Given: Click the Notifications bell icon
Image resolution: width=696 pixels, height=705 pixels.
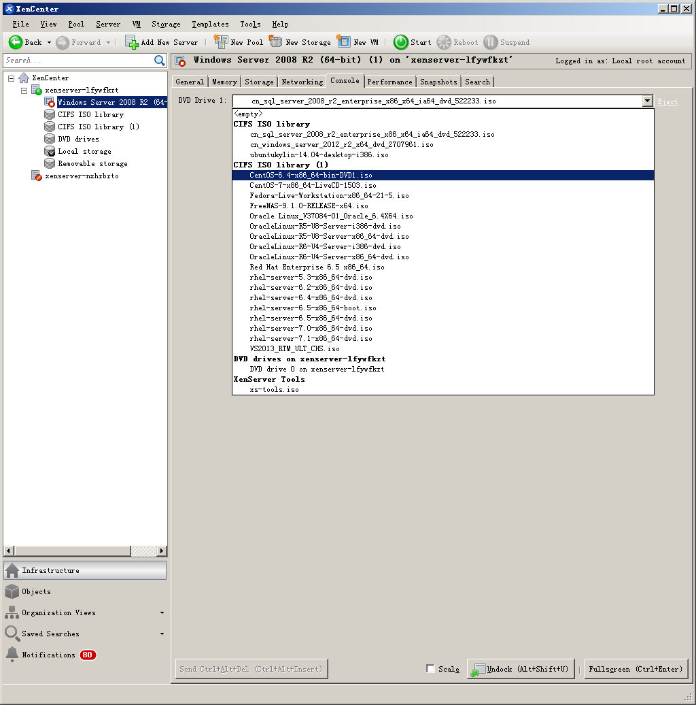Looking at the screenshot, I should click(x=12, y=655).
